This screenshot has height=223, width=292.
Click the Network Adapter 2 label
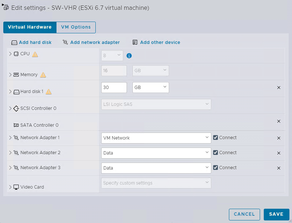(40, 153)
